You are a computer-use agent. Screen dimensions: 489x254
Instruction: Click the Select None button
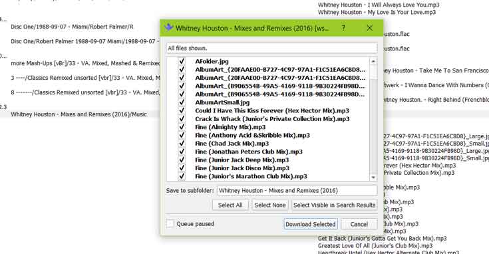click(x=270, y=205)
